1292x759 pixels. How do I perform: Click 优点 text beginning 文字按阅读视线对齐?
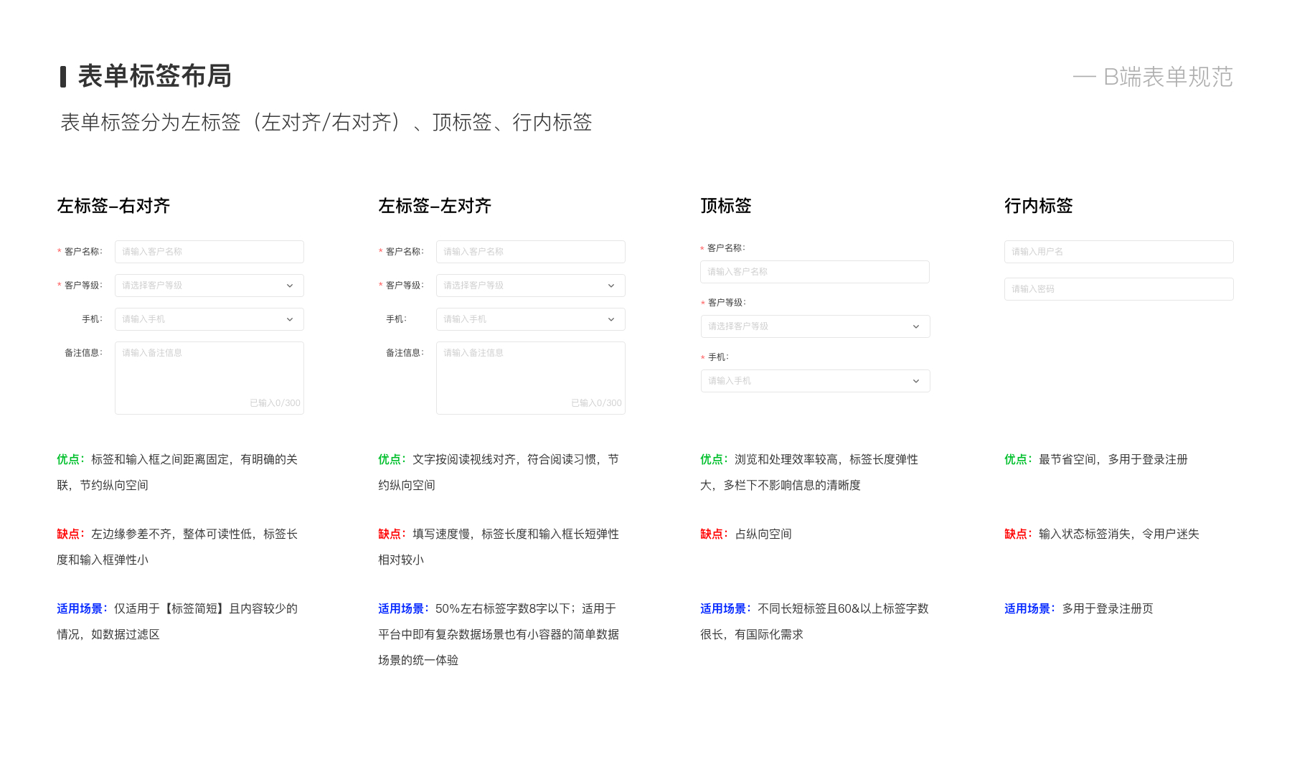[x=499, y=472]
